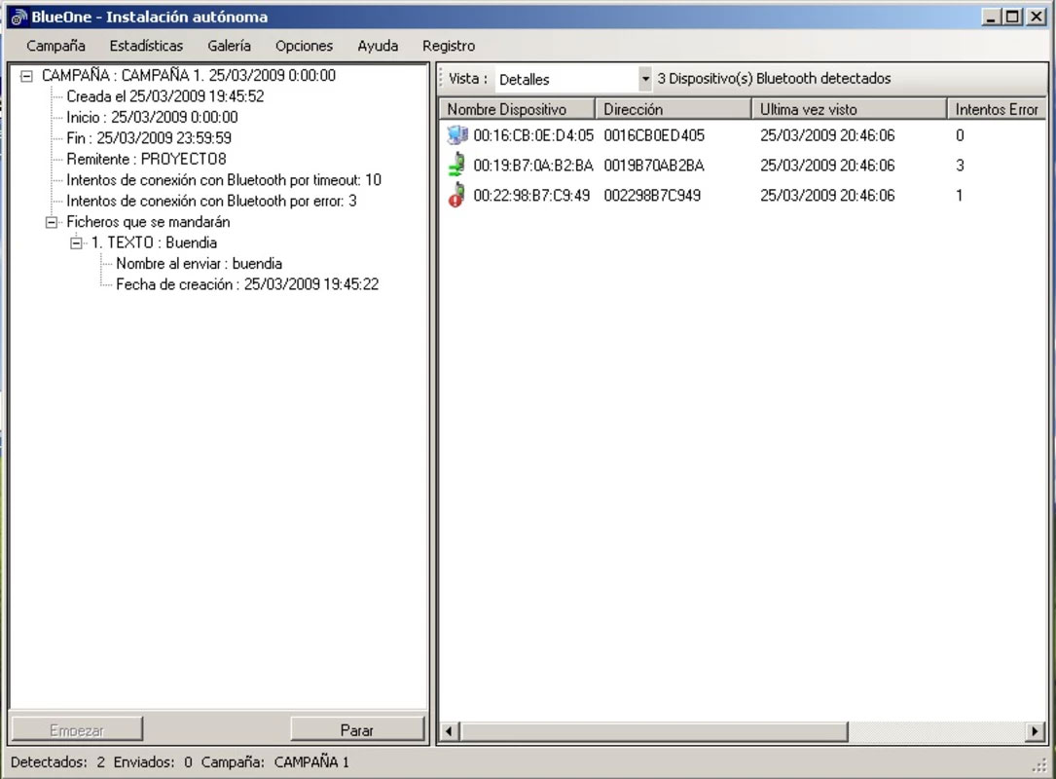Collapse the '1. TEXTO : Buendia' node
Image resolution: width=1056 pixels, height=779 pixels.
(76, 243)
